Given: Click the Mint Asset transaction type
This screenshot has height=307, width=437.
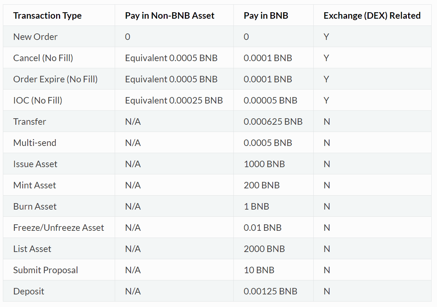Looking at the screenshot, I should (35, 185).
